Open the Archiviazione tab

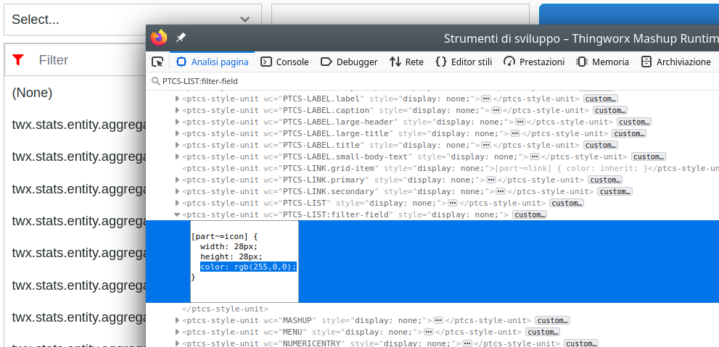click(x=675, y=62)
